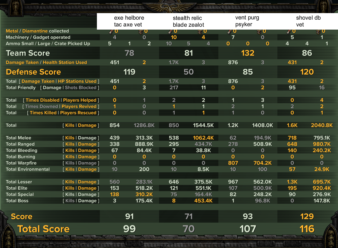Viewport: 338px width, 248px height.
Task: Click the Total Score value 116
Action: click(x=307, y=229)
